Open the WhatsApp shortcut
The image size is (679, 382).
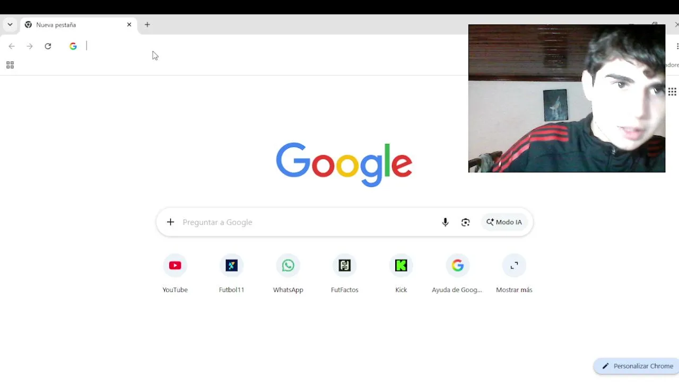click(288, 274)
